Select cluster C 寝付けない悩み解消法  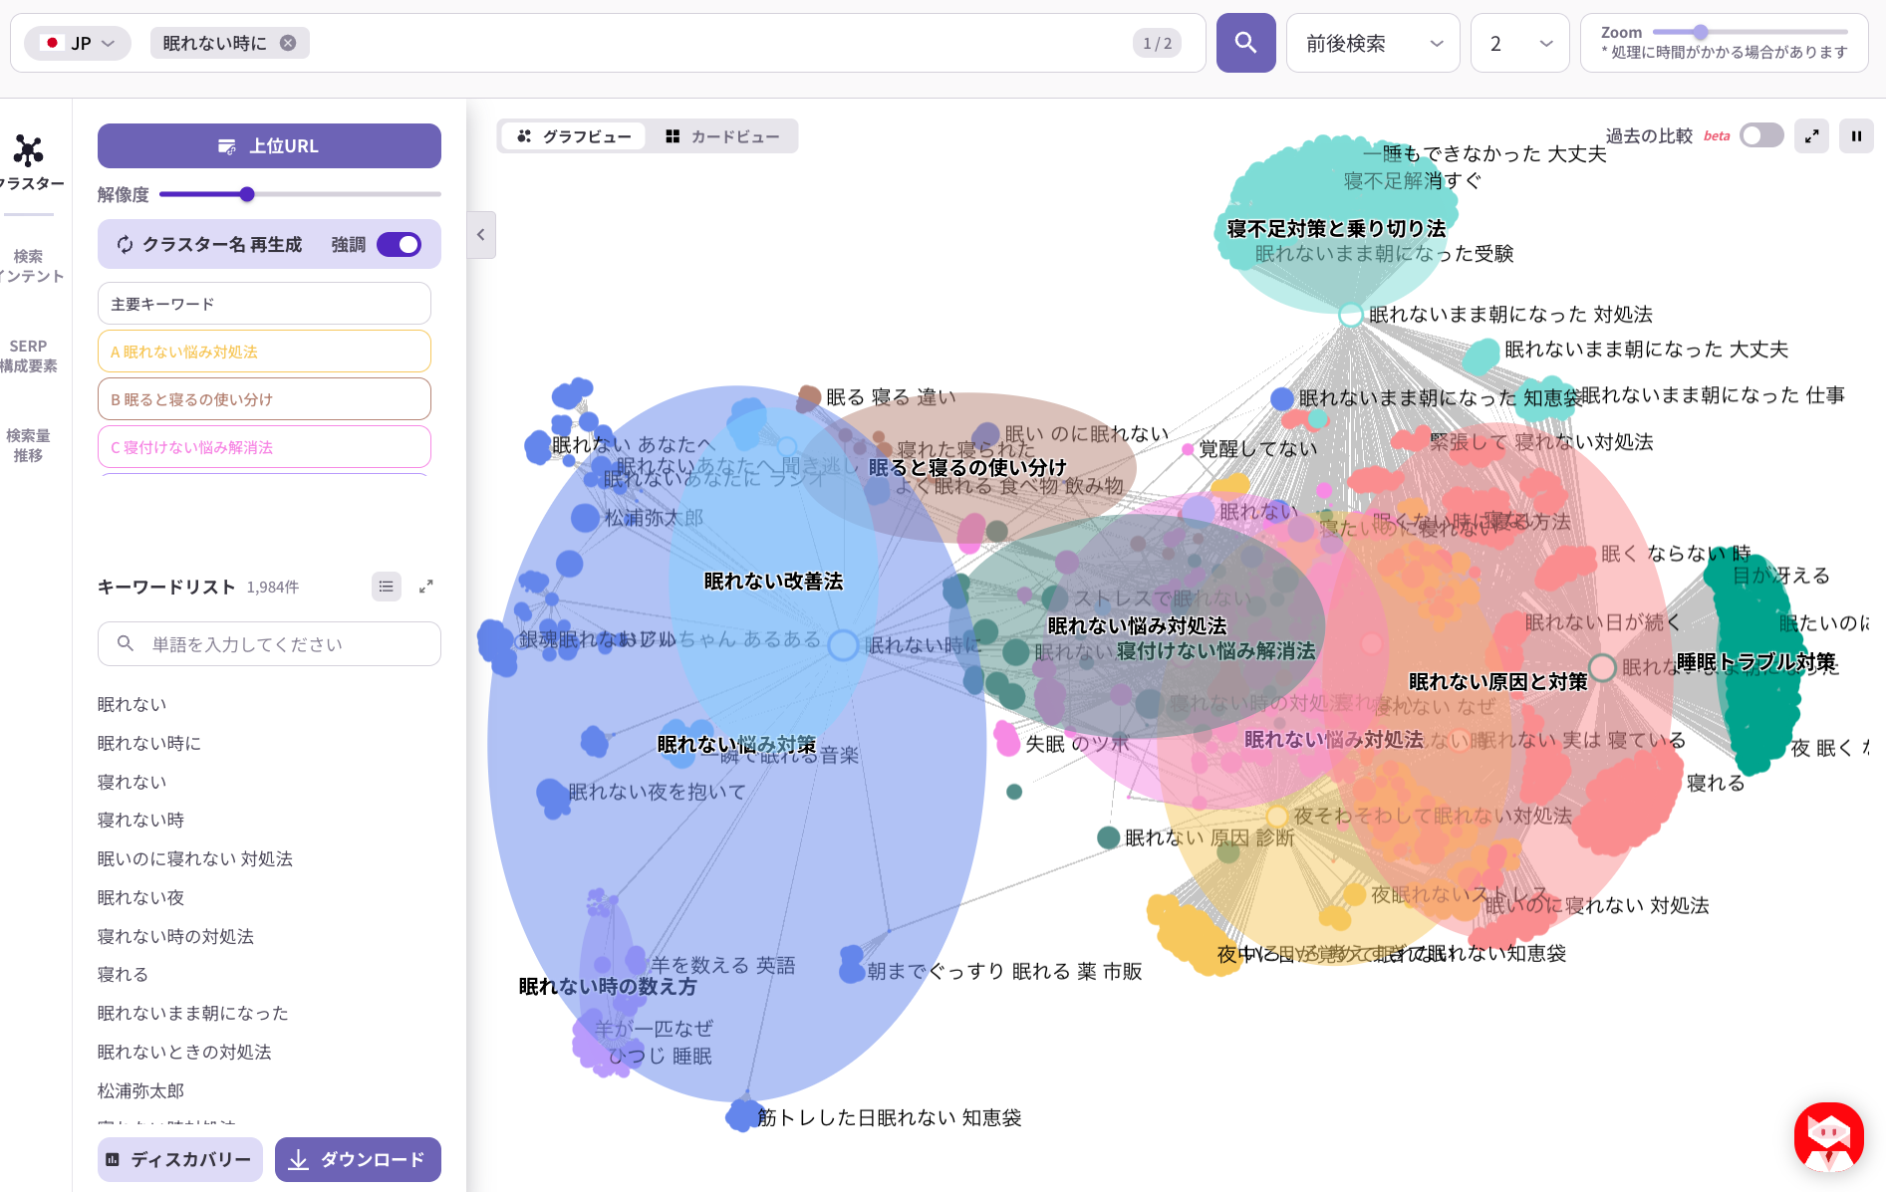(264, 447)
